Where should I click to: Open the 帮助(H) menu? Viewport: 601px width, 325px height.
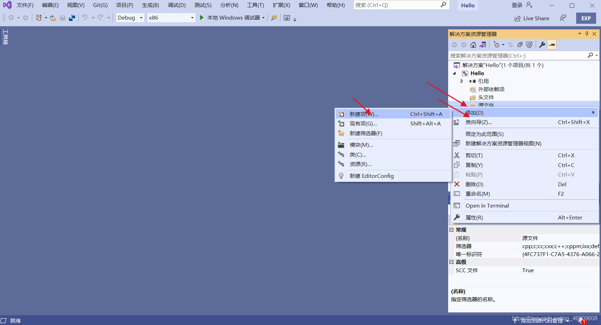click(335, 5)
